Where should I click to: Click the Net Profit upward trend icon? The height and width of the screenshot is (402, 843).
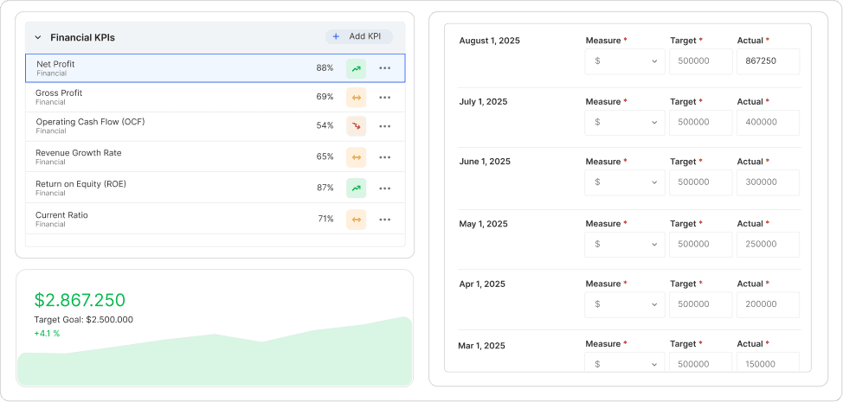pos(356,68)
